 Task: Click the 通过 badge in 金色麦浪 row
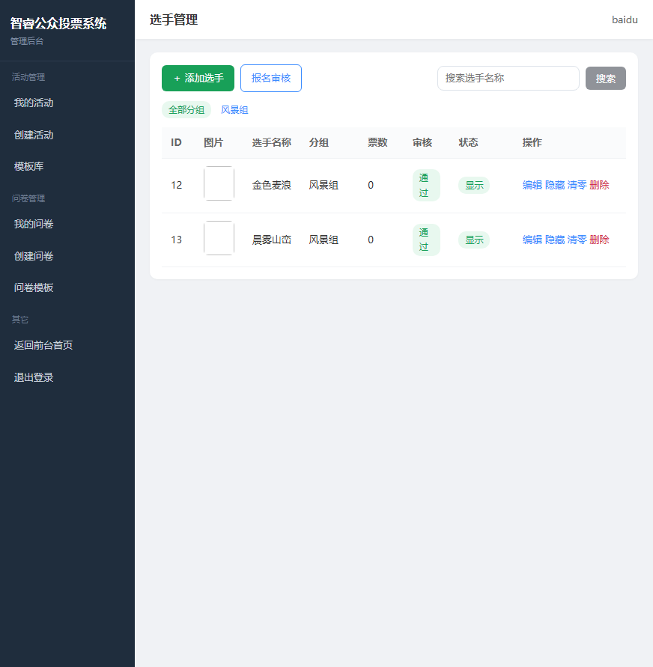click(426, 185)
